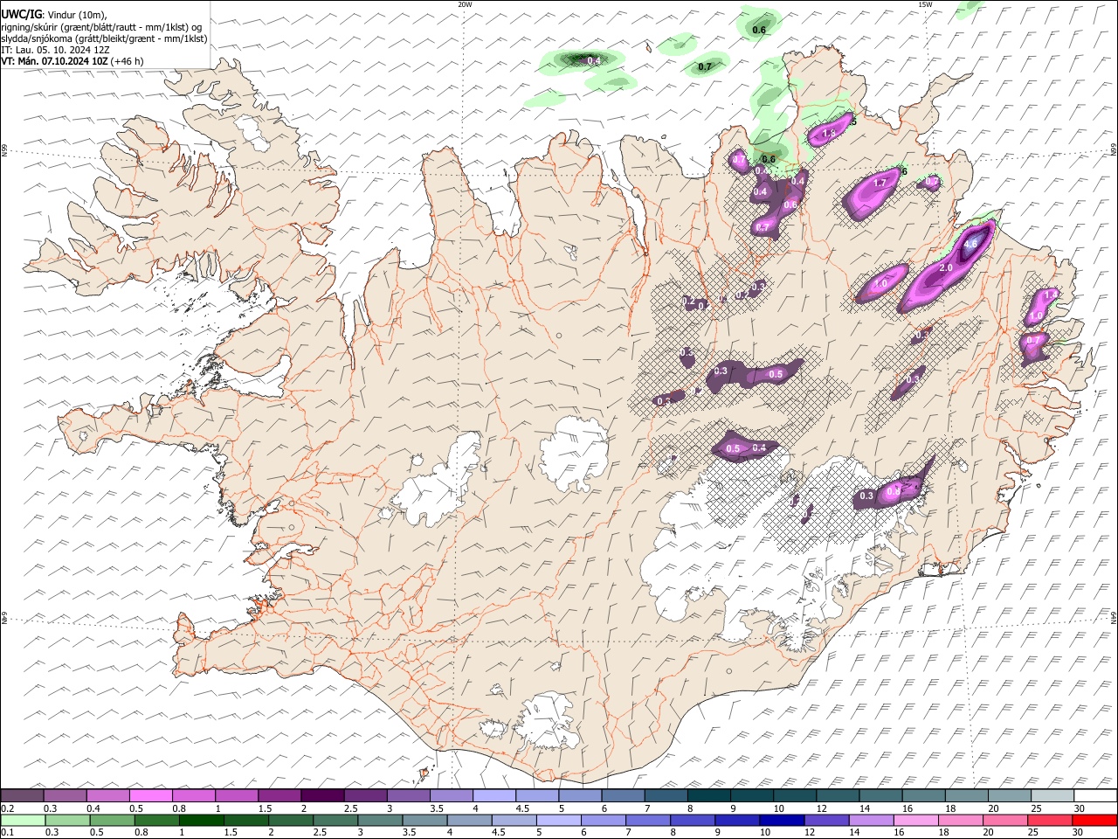Select the 14–16 lilac swatch, bottom legend row

coord(871,820)
